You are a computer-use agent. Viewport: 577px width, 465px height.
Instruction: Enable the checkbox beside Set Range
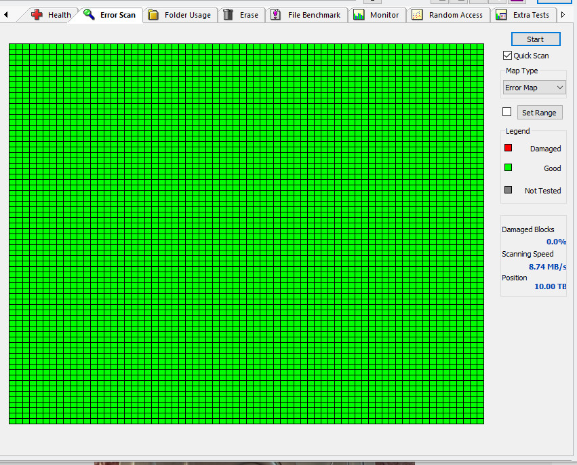point(506,111)
